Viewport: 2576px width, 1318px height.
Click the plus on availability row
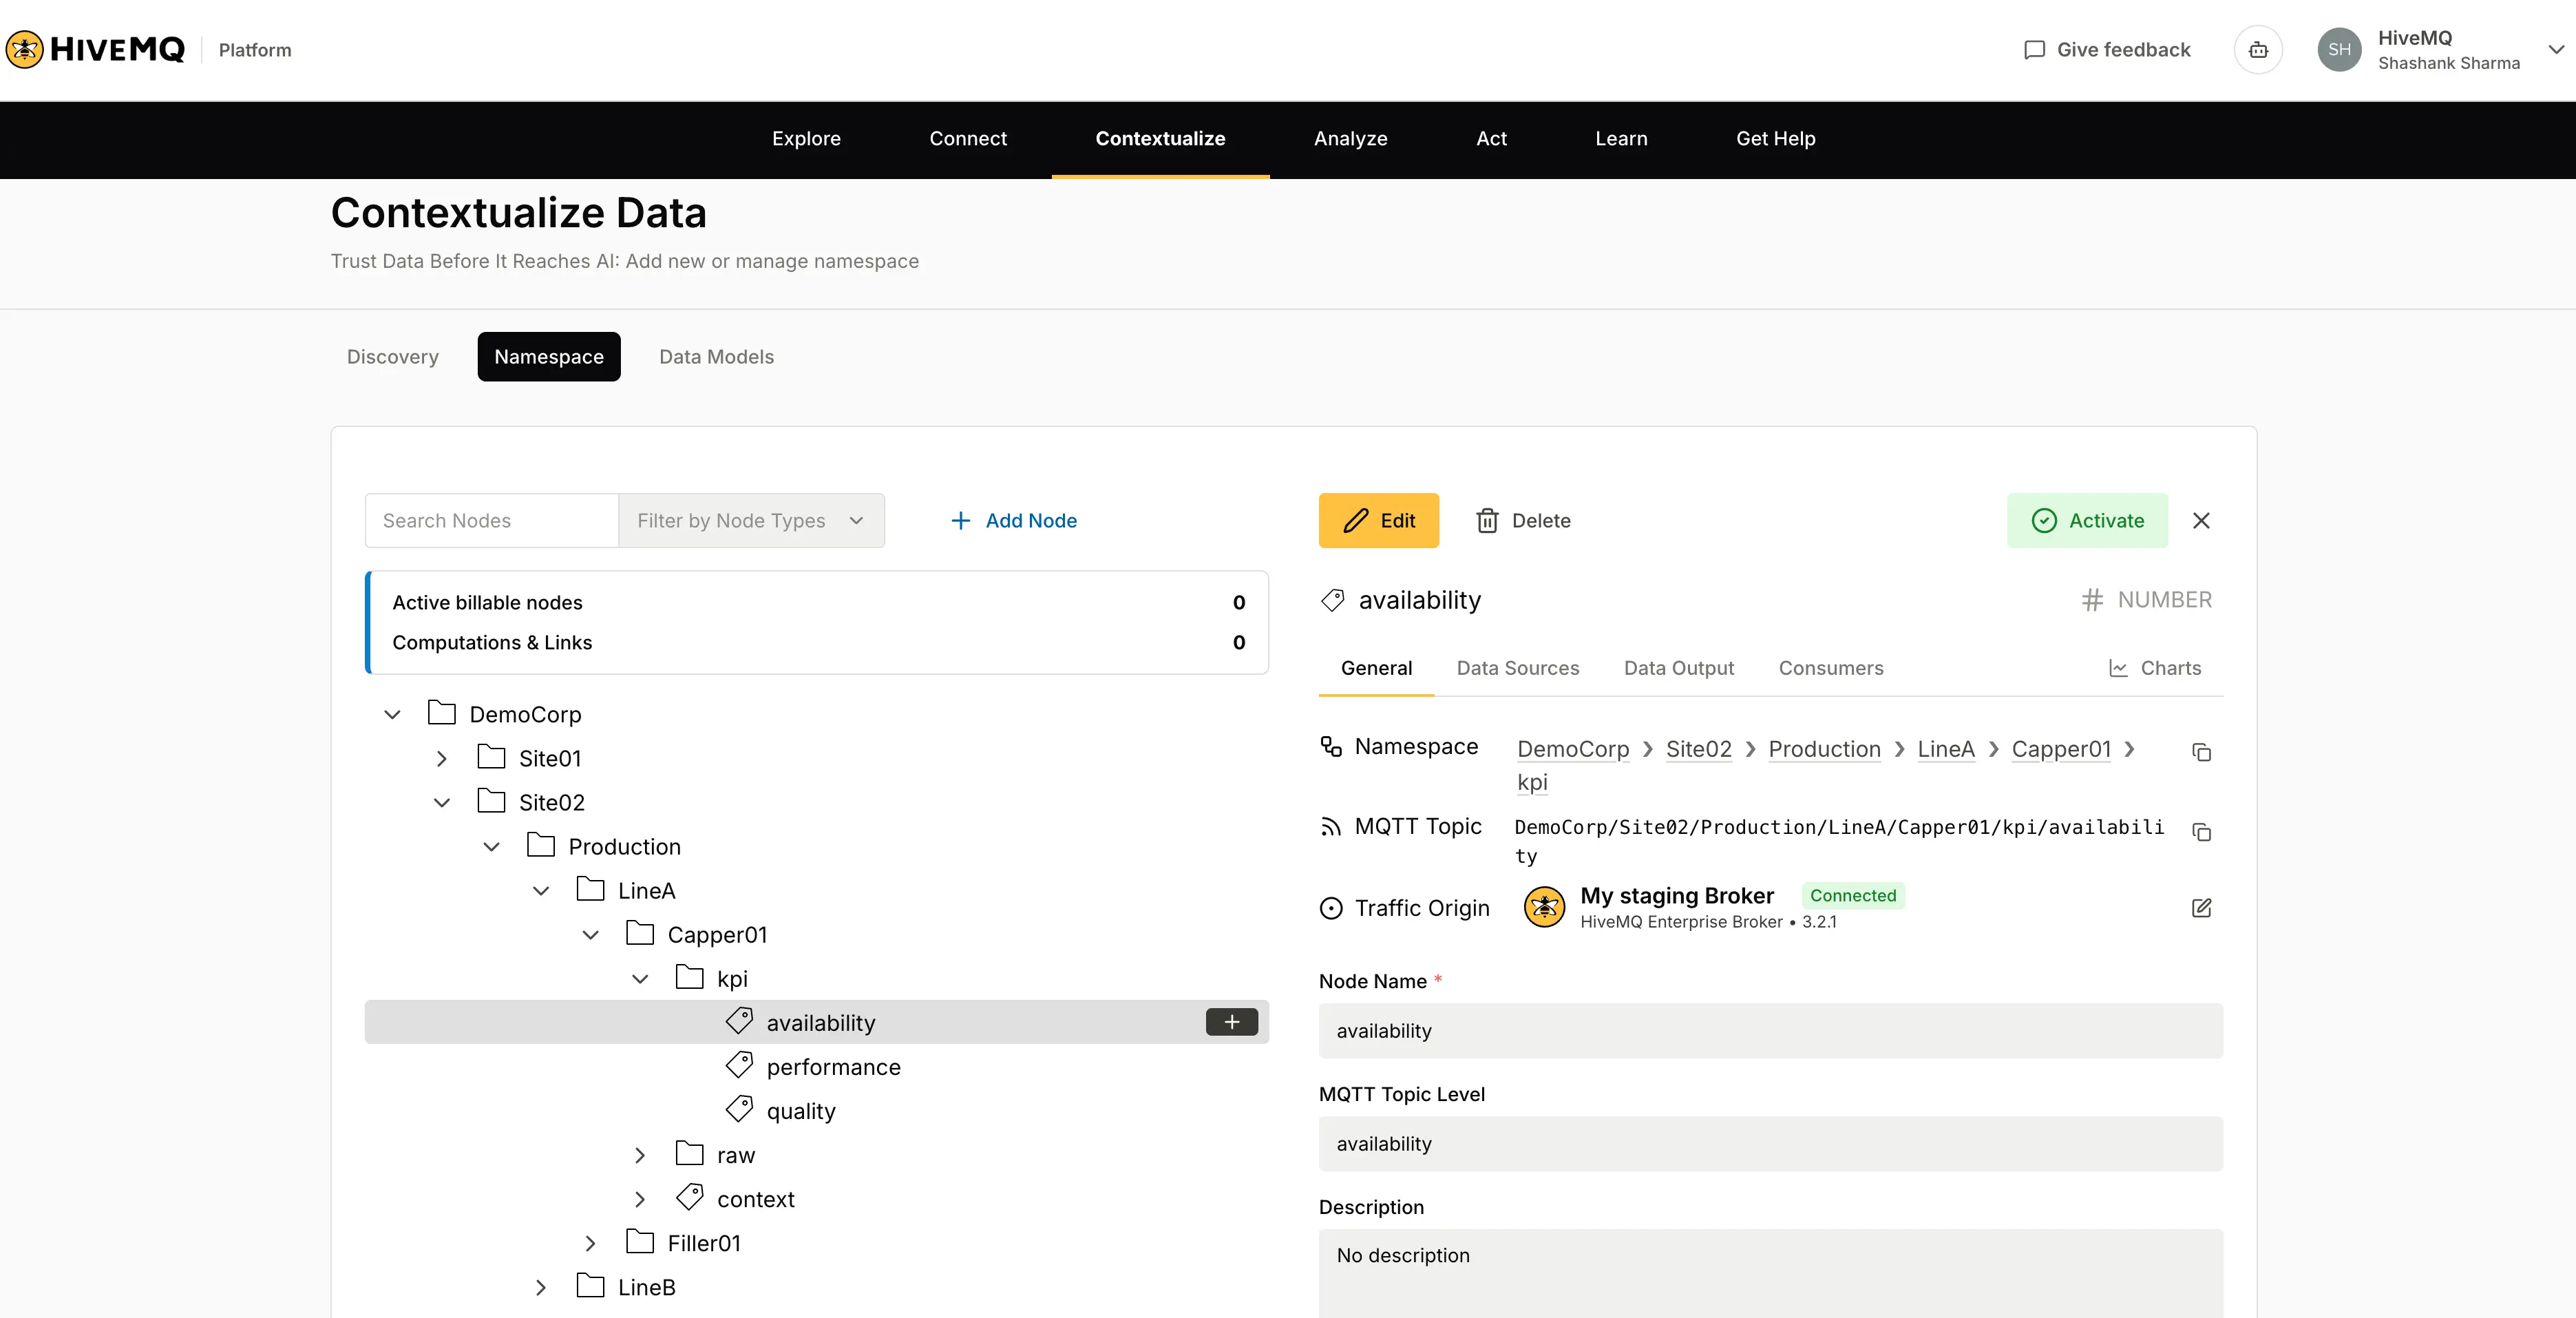pos(1231,1022)
